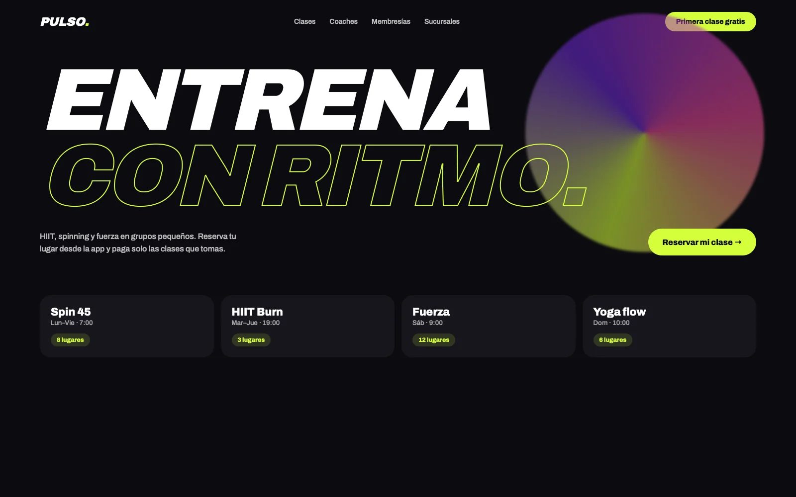Click the Primera clase gratis button
The width and height of the screenshot is (796, 497).
point(710,21)
